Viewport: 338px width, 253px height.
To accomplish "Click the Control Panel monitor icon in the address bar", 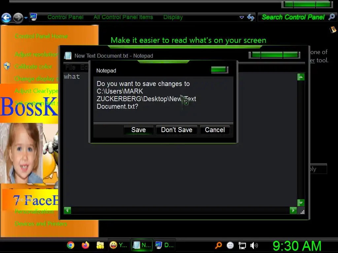I will 33,17.
